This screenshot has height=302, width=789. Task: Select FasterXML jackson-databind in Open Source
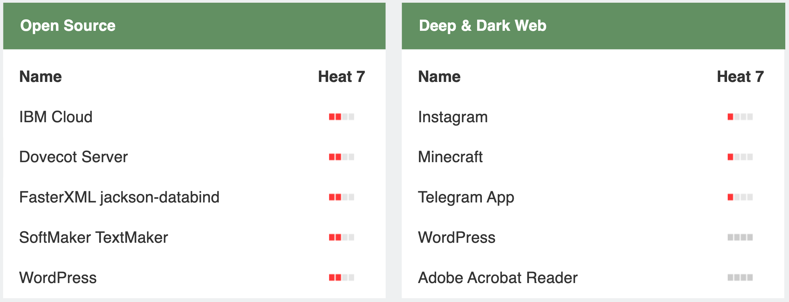tap(119, 197)
